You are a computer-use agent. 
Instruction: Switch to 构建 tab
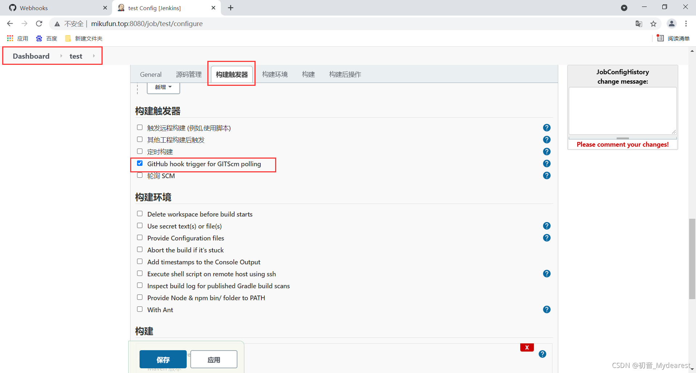[308, 74]
